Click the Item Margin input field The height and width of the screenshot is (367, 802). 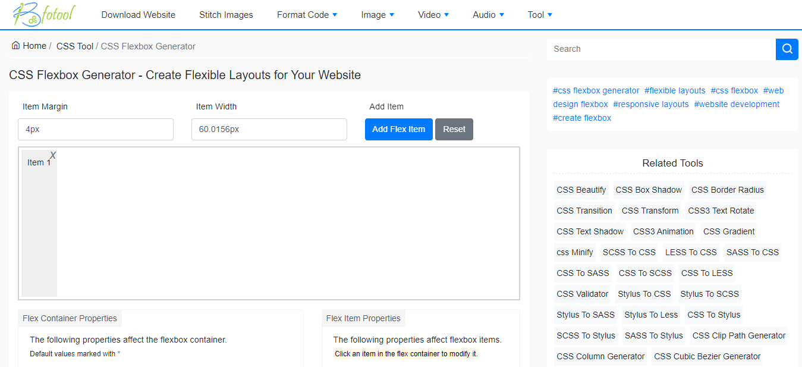pos(96,129)
